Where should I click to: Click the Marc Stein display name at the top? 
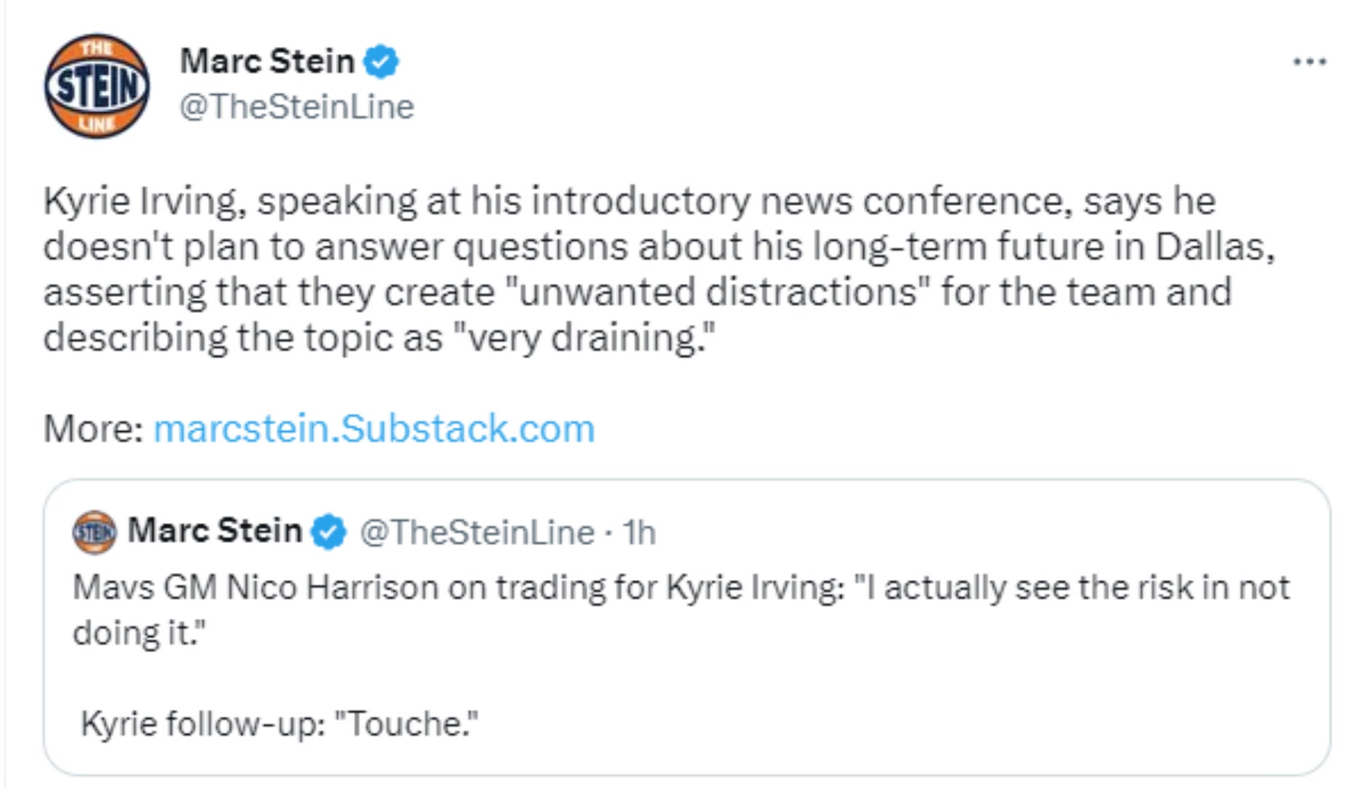click(267, 61)
